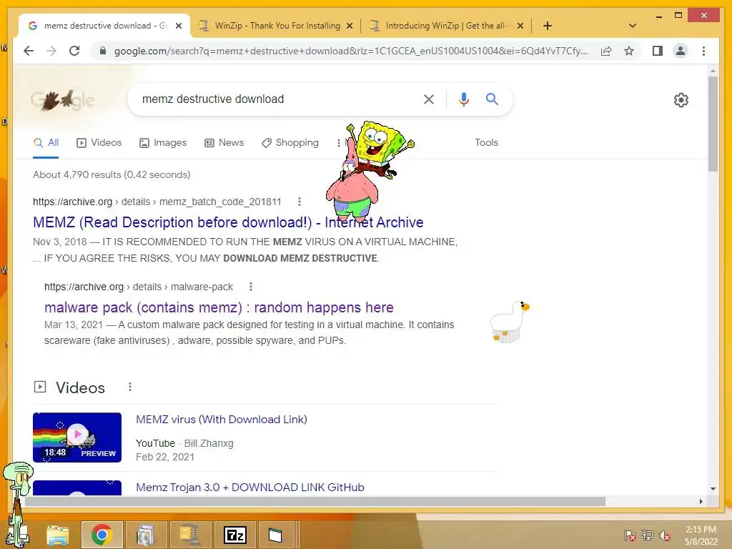Image resolution: width=732 pixels, height=549 pixels.
Task: Click the YouTube source label
Action: (155, 443)
